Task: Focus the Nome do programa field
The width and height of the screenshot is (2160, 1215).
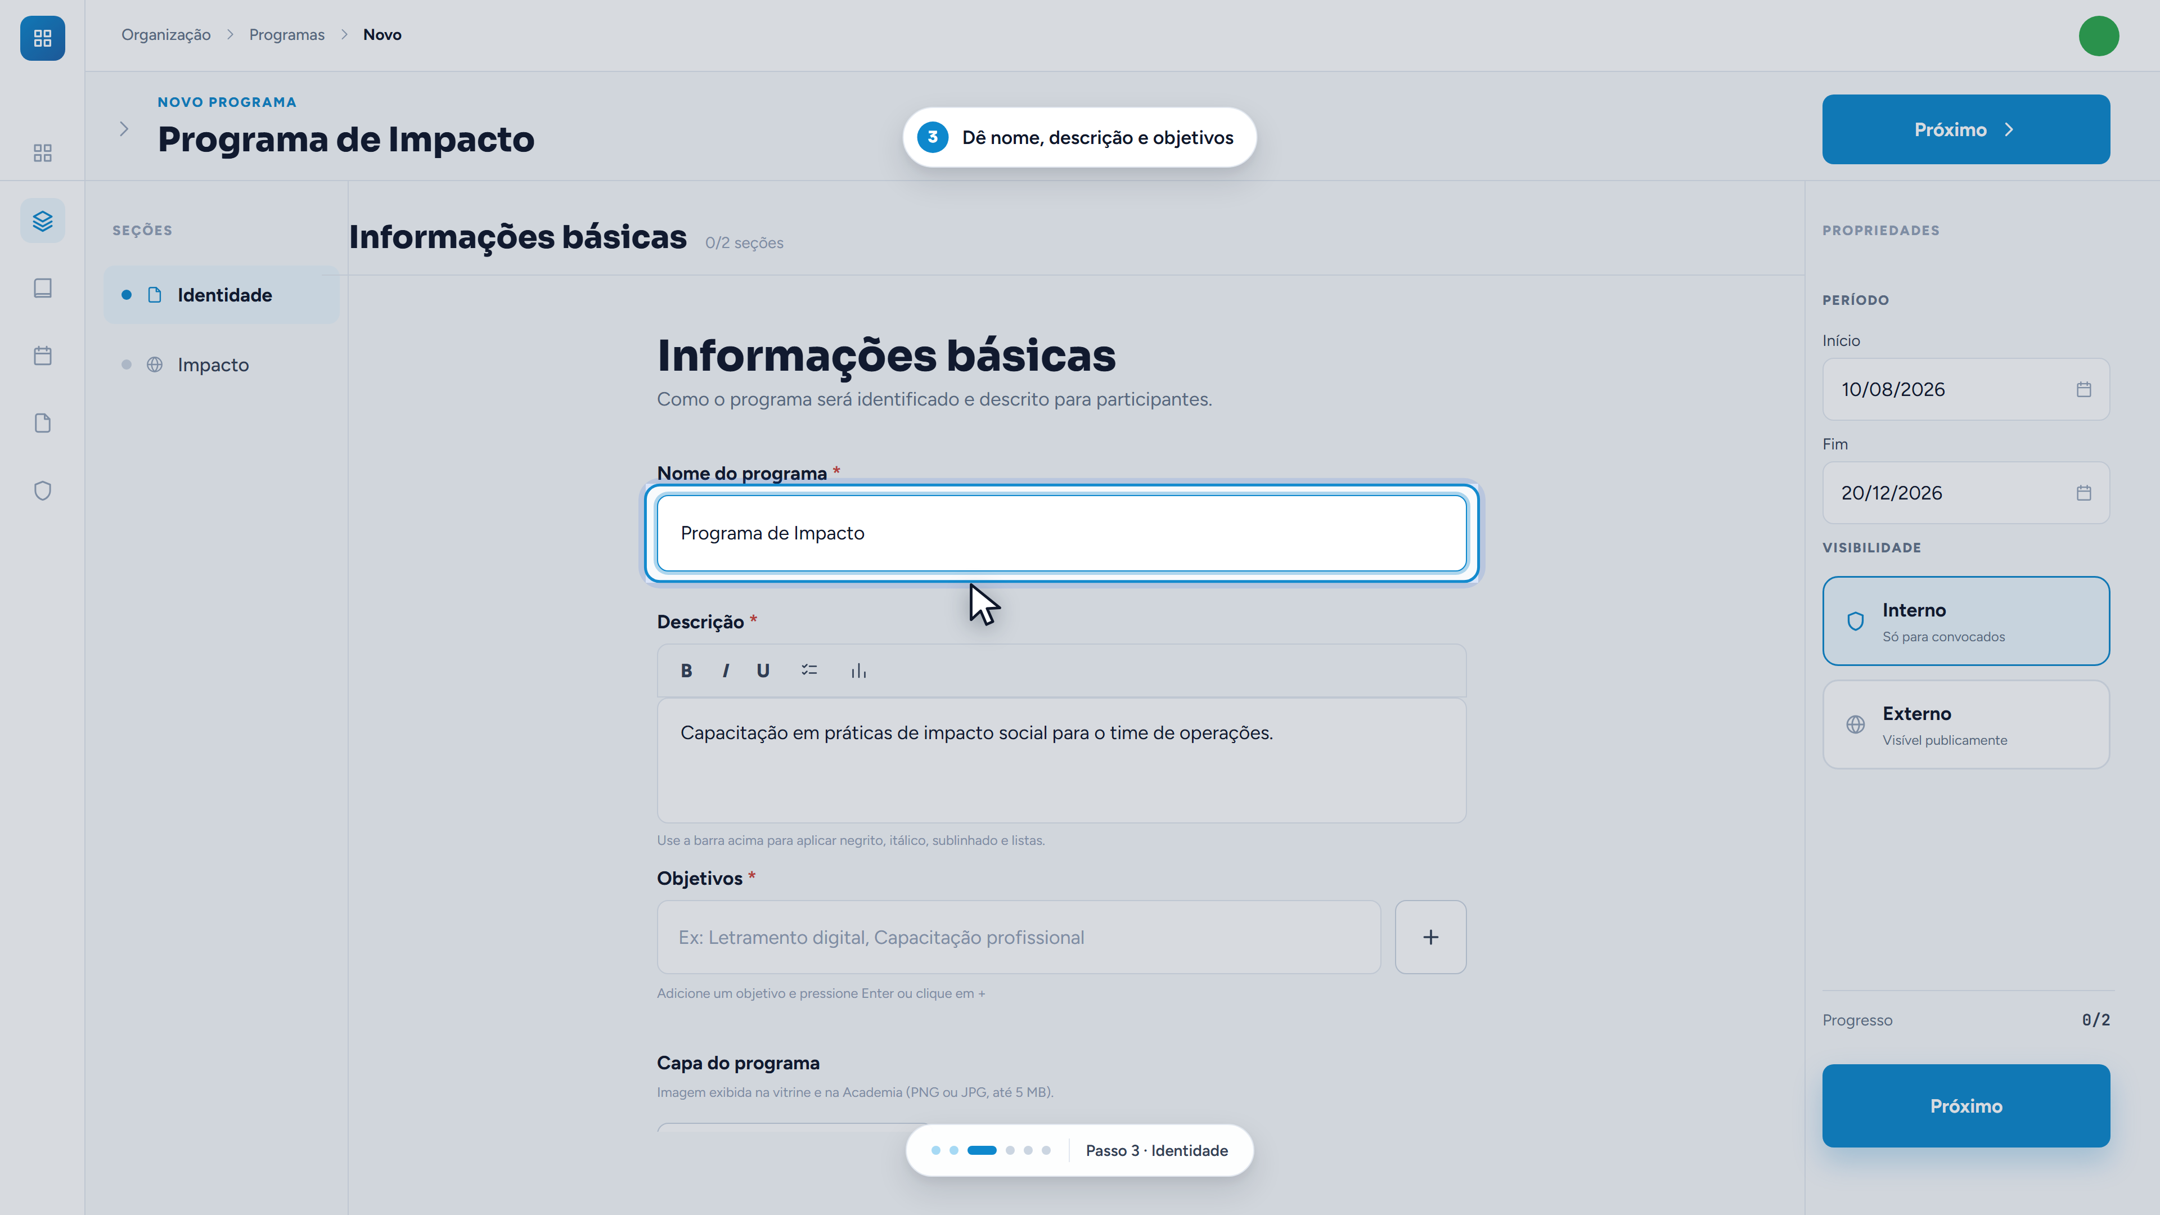Action: click(x=1061, y=533)
